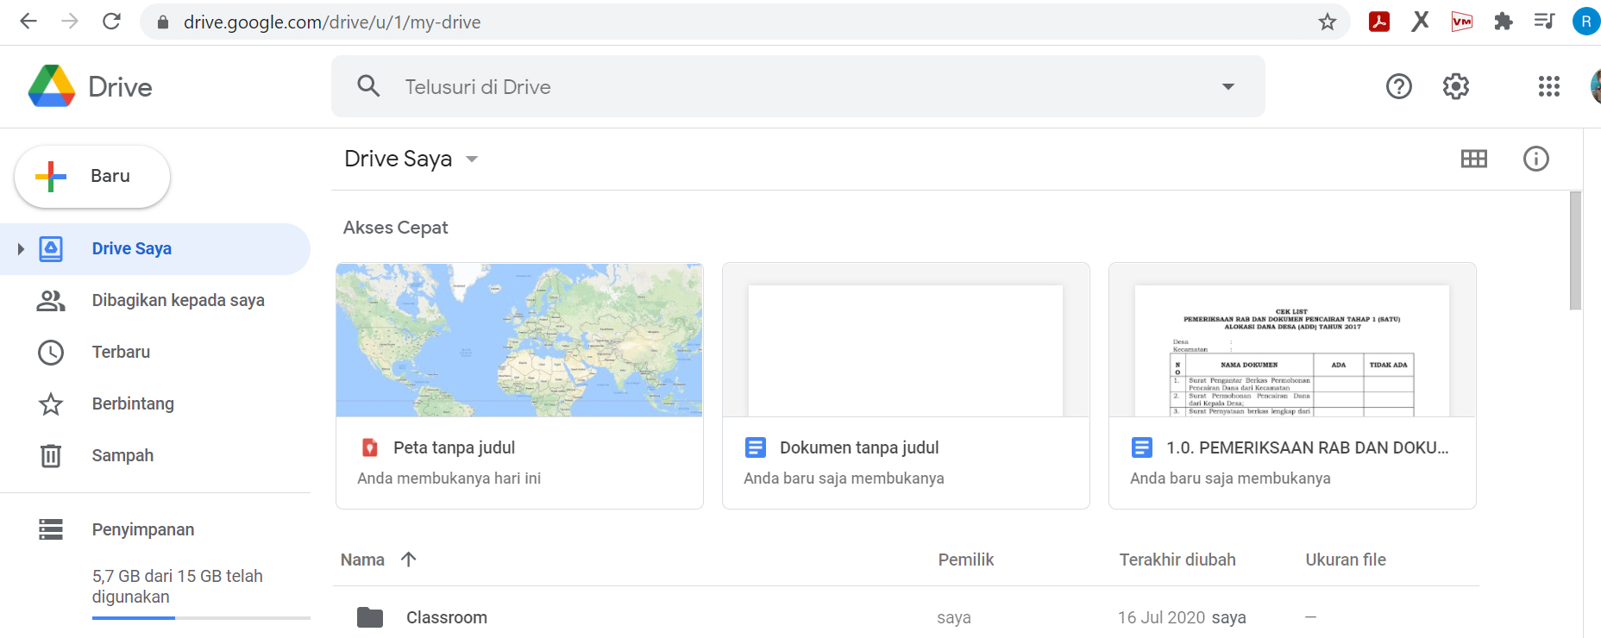1601x638 pixels.
Task: Open the Adobe Acrobat extension icon
Action: [x=1379, y=22]
